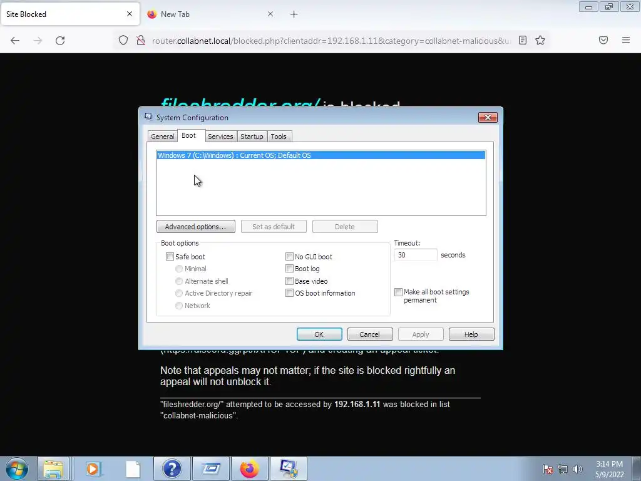
Task: Go back using Firefox back arrow
Action: 15,41
